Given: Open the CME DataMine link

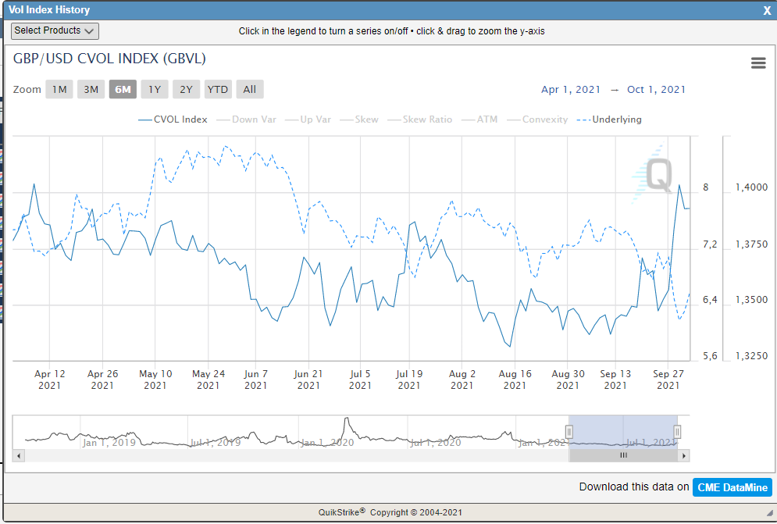Looking at the screenshot, I should click(x=732, y=487).
